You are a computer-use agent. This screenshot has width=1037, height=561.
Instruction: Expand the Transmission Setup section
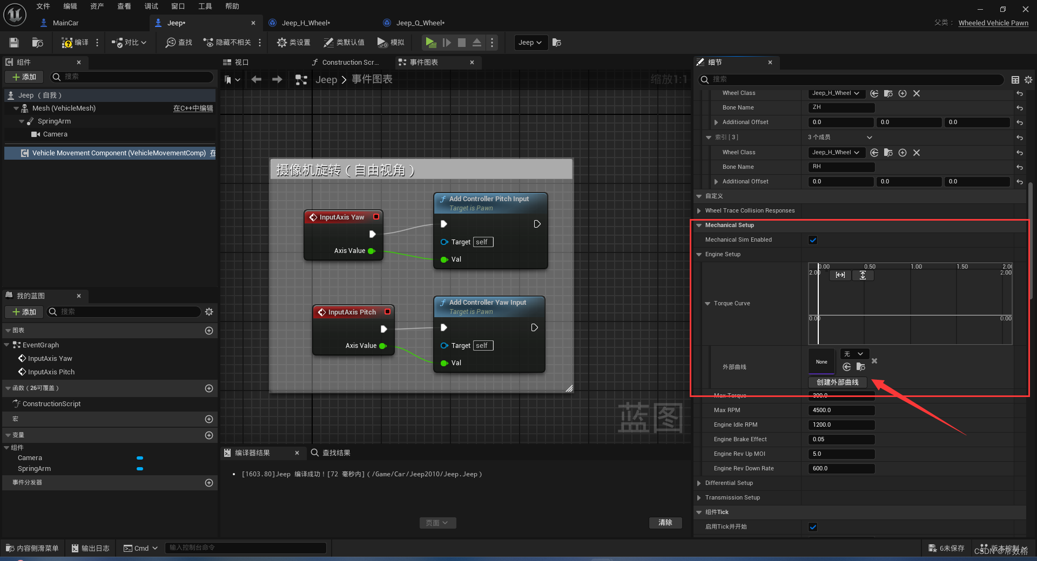[699, 498]
